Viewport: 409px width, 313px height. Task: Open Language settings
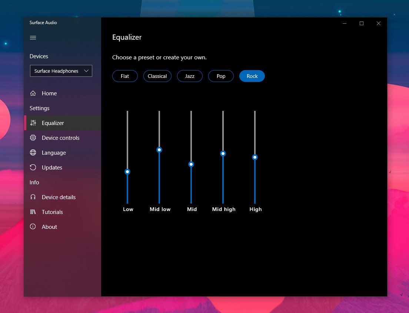click(x=63, y=152)
